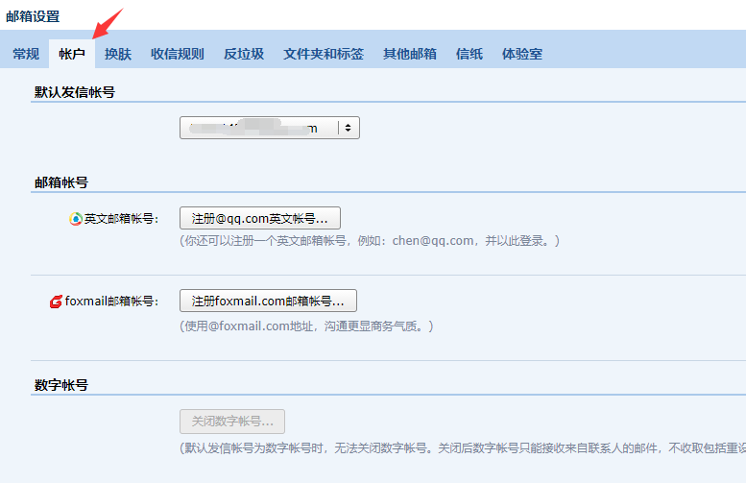Open the 体验室 tab
Image resolution: width=746 pixels, height=483 pixels.
tap(522, 54)
